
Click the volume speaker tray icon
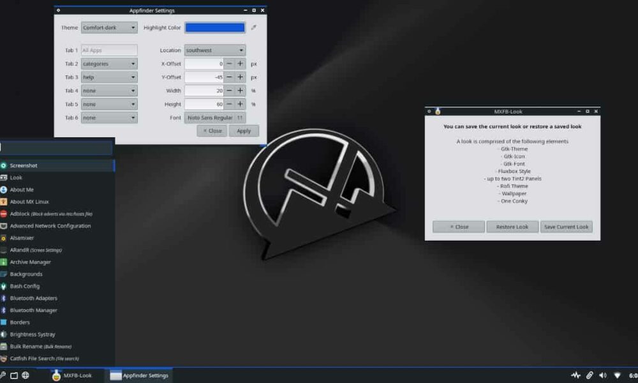(603, 375)
